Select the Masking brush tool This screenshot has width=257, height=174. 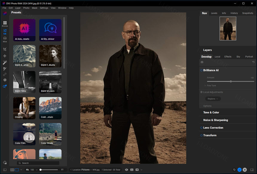point(5,69)
